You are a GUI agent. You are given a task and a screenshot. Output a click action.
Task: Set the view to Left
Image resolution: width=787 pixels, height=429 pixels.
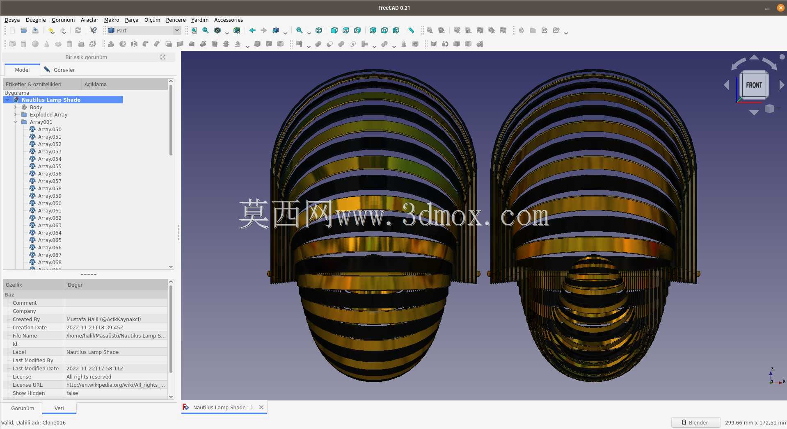pos(396,30)
